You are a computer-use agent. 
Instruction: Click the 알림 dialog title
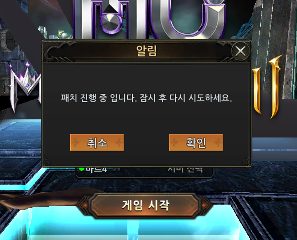pos(146,51)
